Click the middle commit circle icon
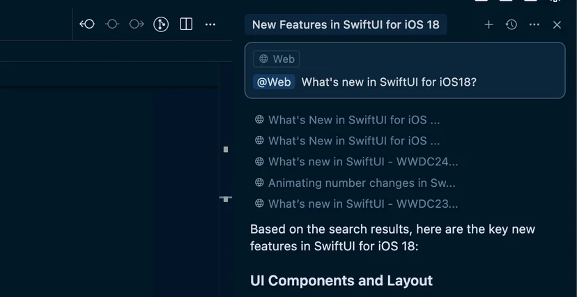Screen dimensions: 577x297 click(112, 24)
